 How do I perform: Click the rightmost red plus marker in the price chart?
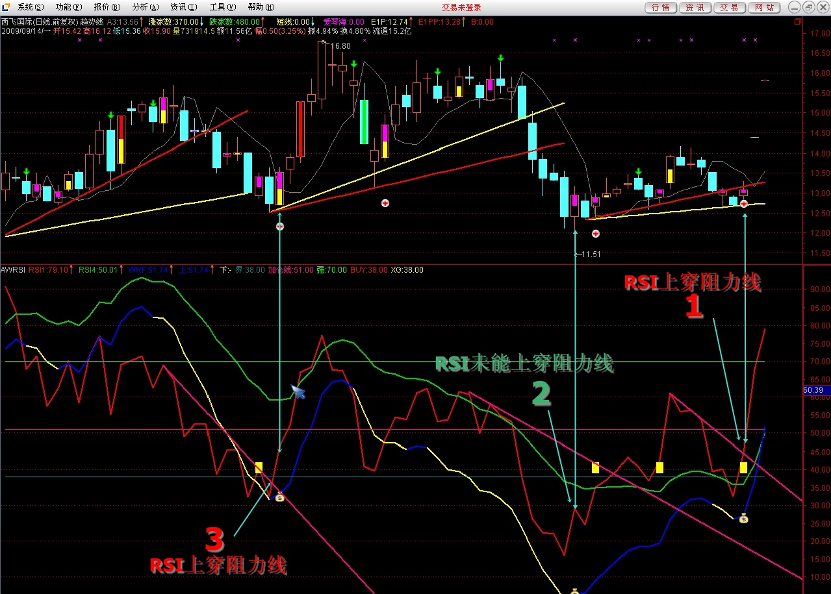coord(744,204)
